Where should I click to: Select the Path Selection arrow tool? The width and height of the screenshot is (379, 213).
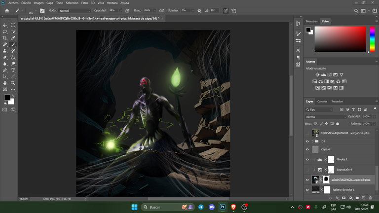tap(5, 76)
